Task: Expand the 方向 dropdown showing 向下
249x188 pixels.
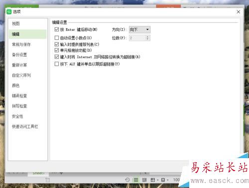Action: point(139,30)
